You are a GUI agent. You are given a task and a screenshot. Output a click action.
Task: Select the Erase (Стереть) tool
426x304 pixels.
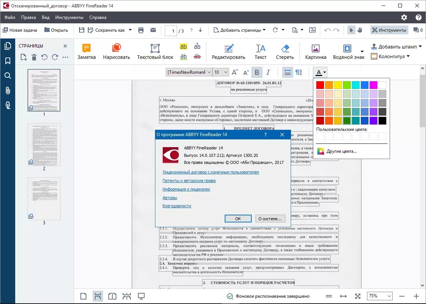(285, 52)
